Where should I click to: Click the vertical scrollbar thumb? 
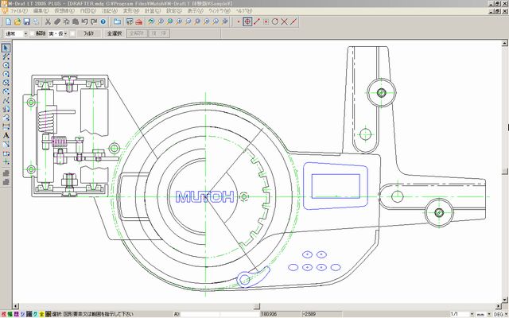pyautogui.click(x=505, y=171)
